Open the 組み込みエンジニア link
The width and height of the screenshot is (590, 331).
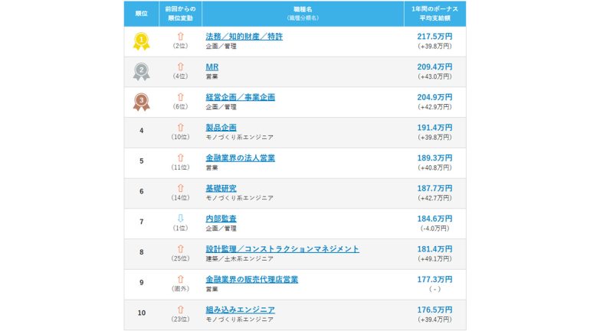tap(240, 310)
